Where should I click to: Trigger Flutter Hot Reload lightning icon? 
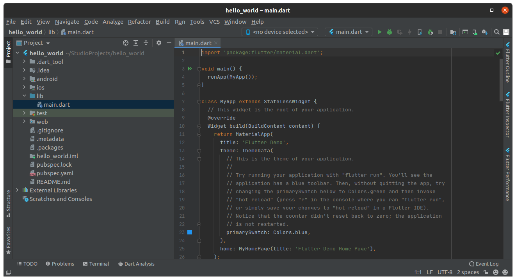pyautogui.click(x=410, y=32)
